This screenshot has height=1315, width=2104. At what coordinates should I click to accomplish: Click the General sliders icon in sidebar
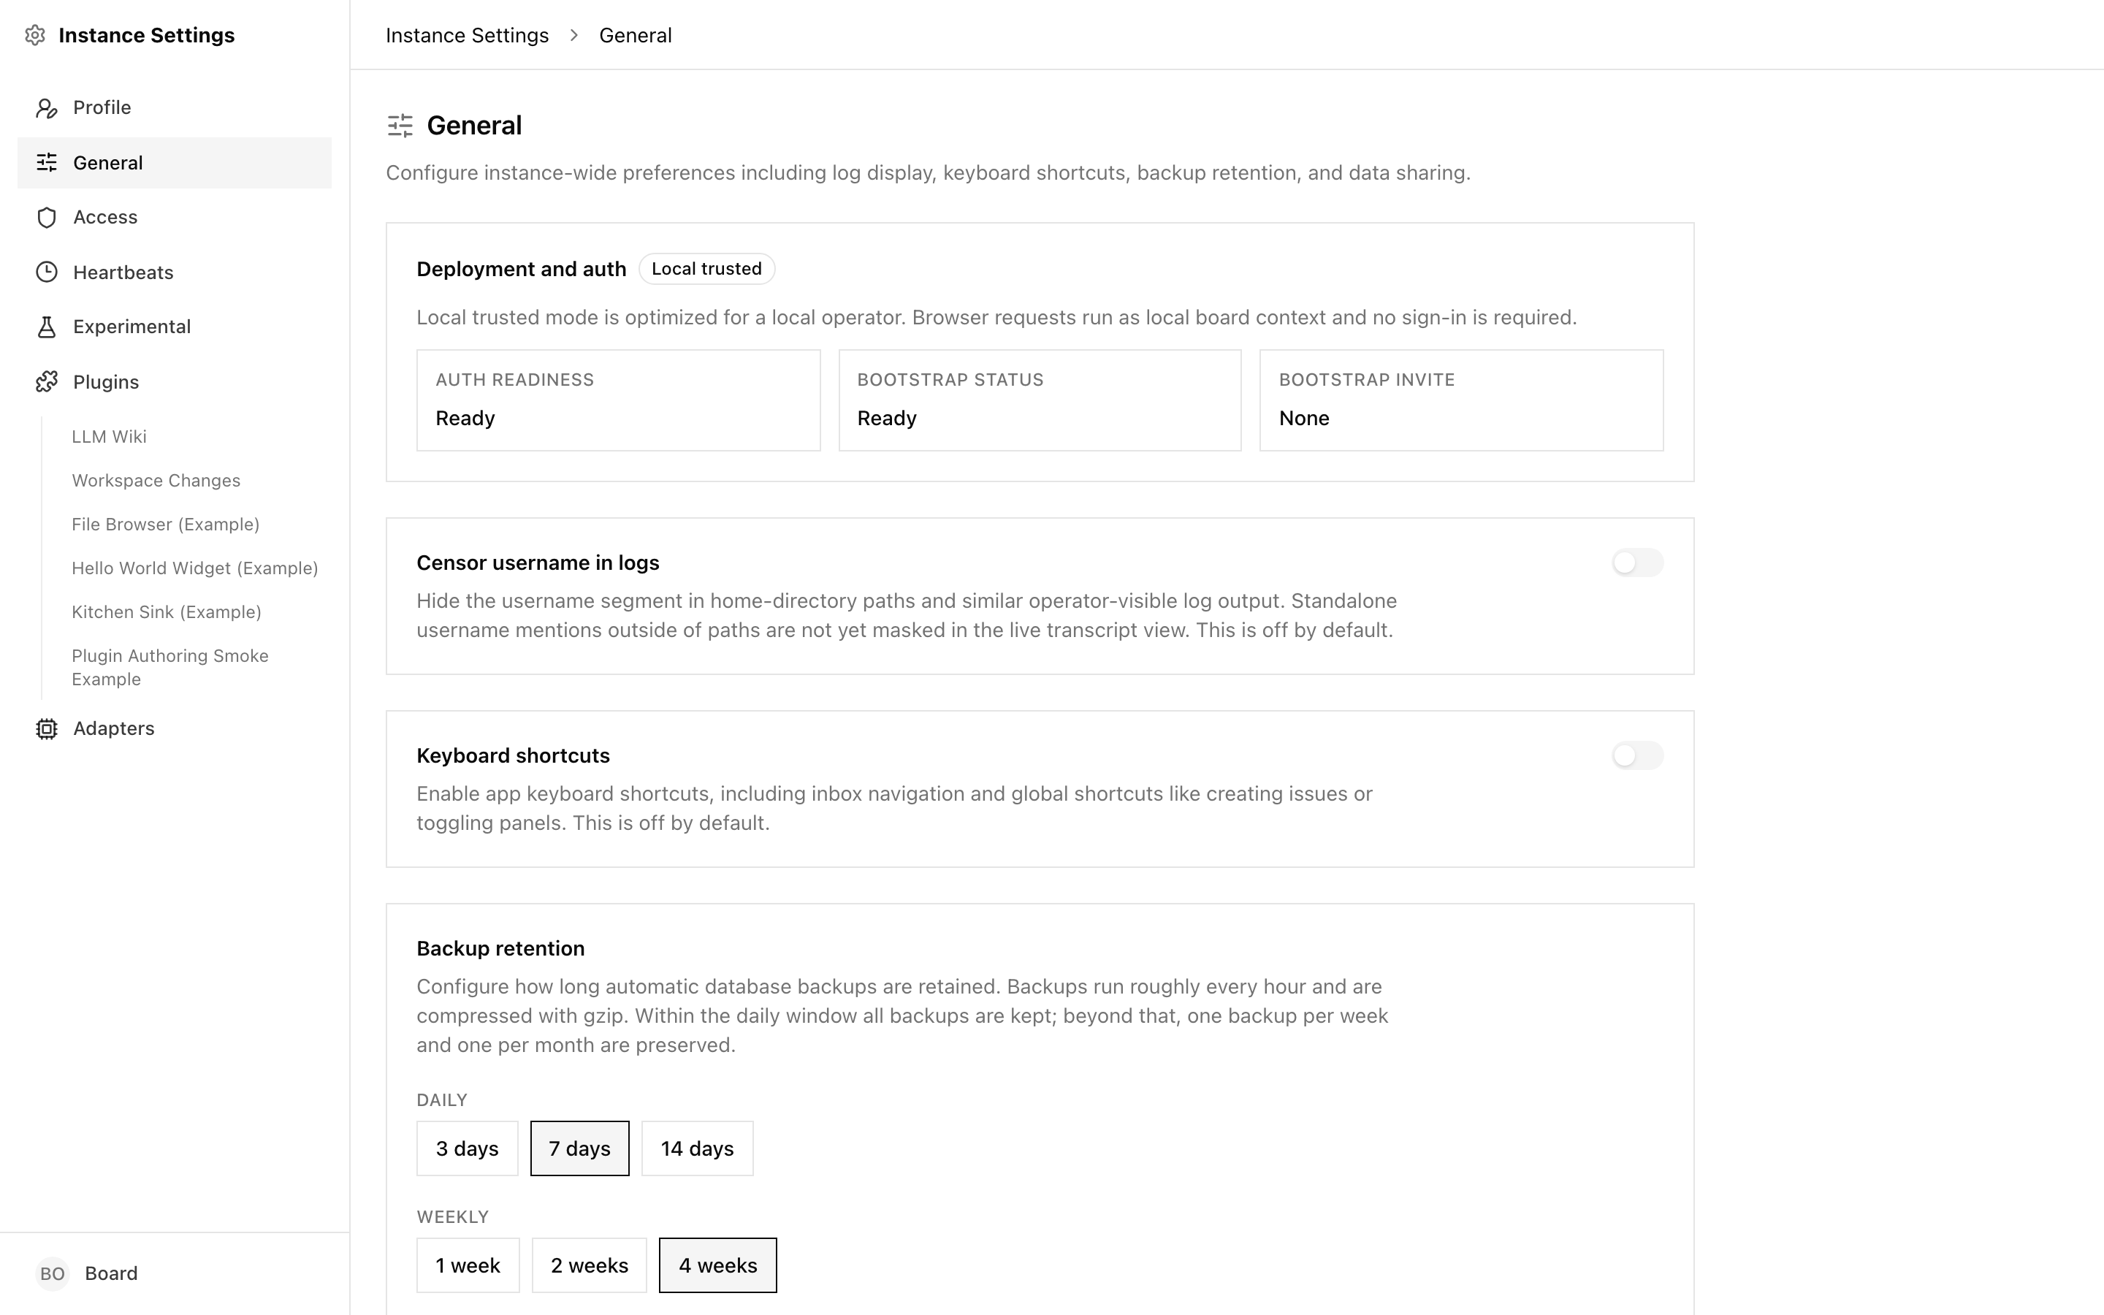(x=47, y=163)
